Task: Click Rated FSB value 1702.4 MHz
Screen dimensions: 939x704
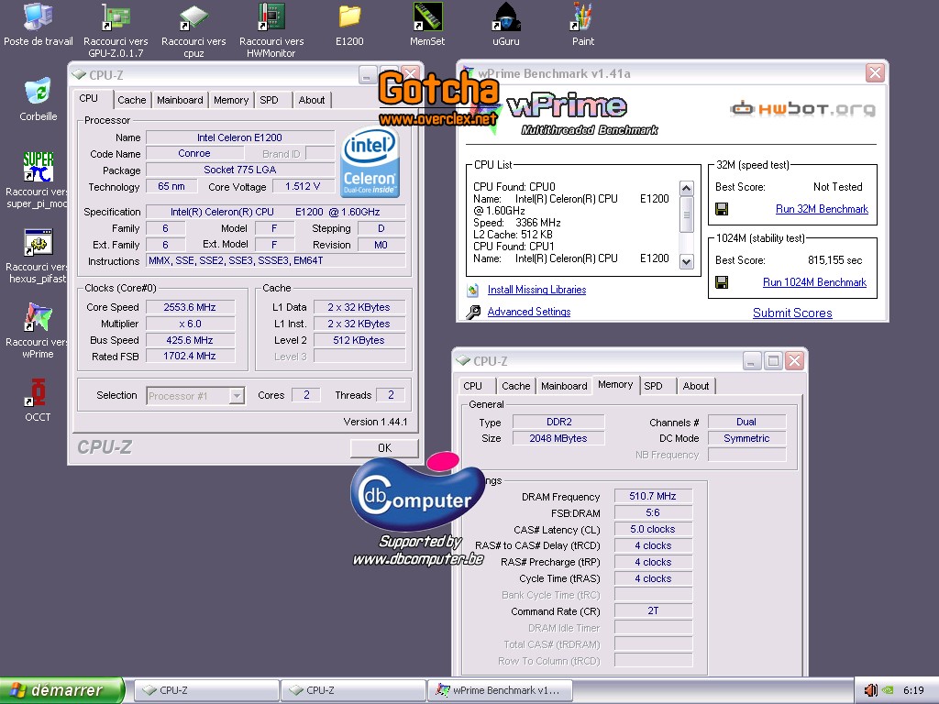Action: [190, 356]
